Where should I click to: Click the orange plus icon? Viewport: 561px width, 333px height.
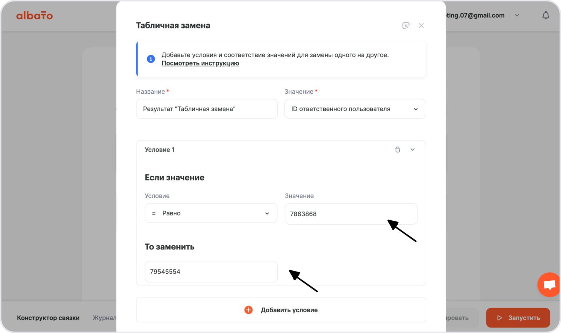249,310
